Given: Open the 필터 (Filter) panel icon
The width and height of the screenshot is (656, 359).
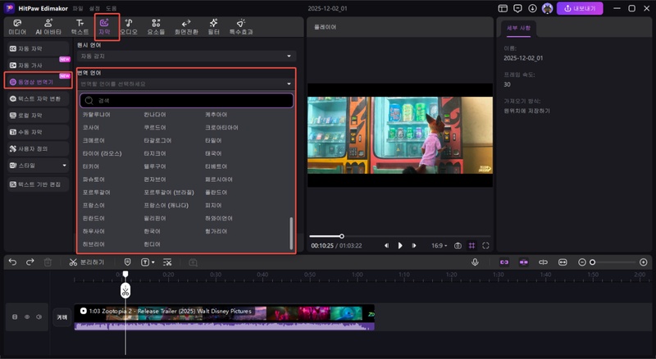Looking at the screenshot, I should coord(213,25).
